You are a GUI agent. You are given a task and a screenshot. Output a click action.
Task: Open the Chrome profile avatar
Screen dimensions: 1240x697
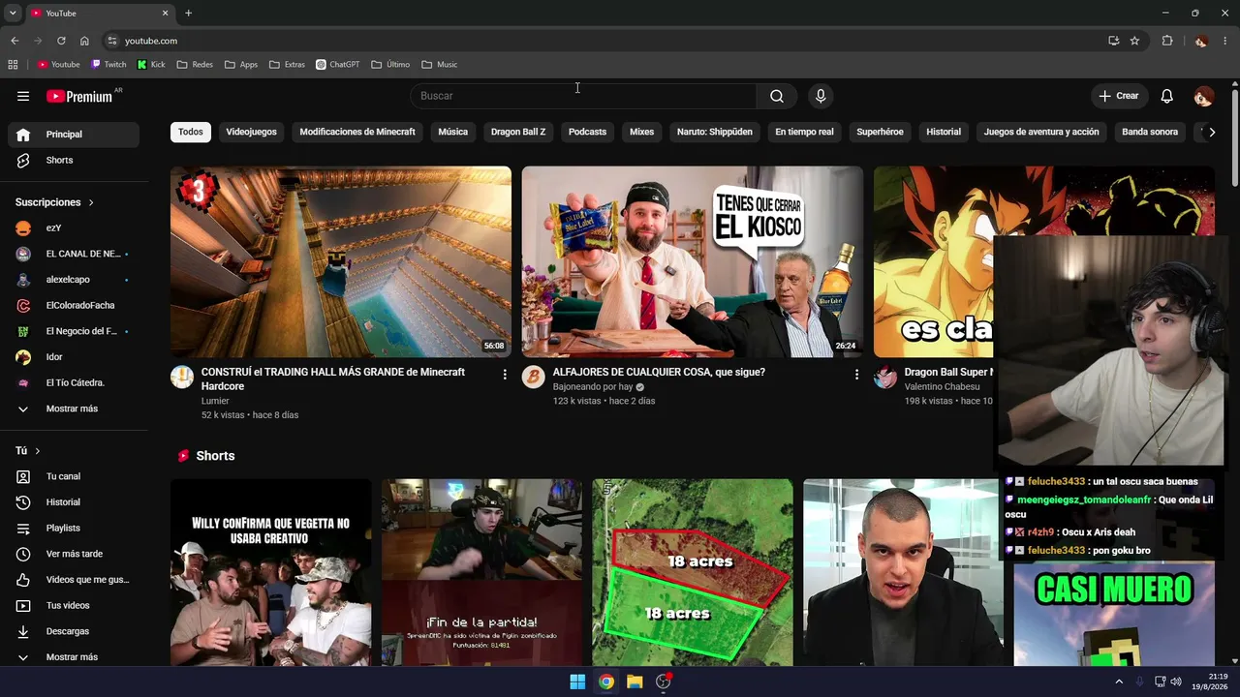click(1201, 41)
